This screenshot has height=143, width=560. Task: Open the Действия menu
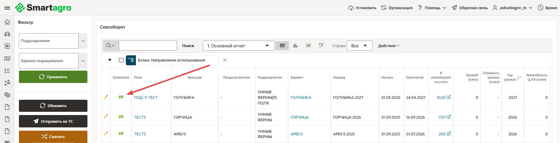click(x=388, y=46)
